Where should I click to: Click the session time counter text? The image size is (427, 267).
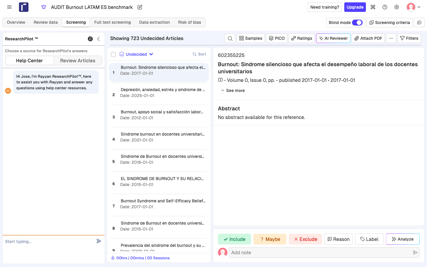pyautogui.click(x=143, y=258)
